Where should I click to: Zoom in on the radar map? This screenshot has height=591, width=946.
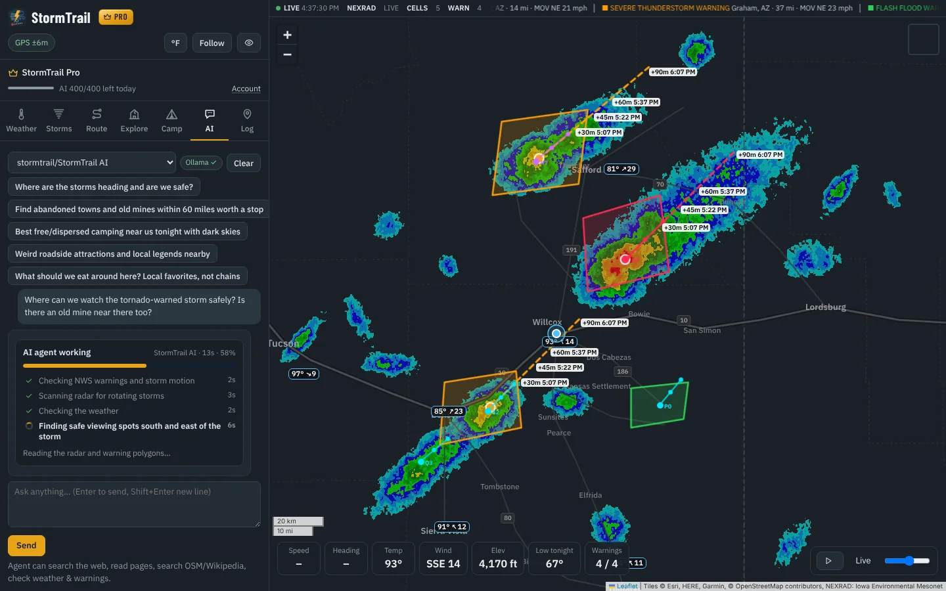(x=287, y=35)
